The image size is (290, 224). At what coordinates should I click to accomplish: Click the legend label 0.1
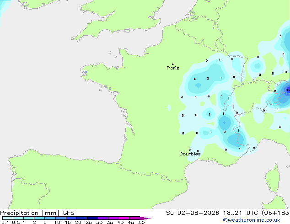(5, 222)
